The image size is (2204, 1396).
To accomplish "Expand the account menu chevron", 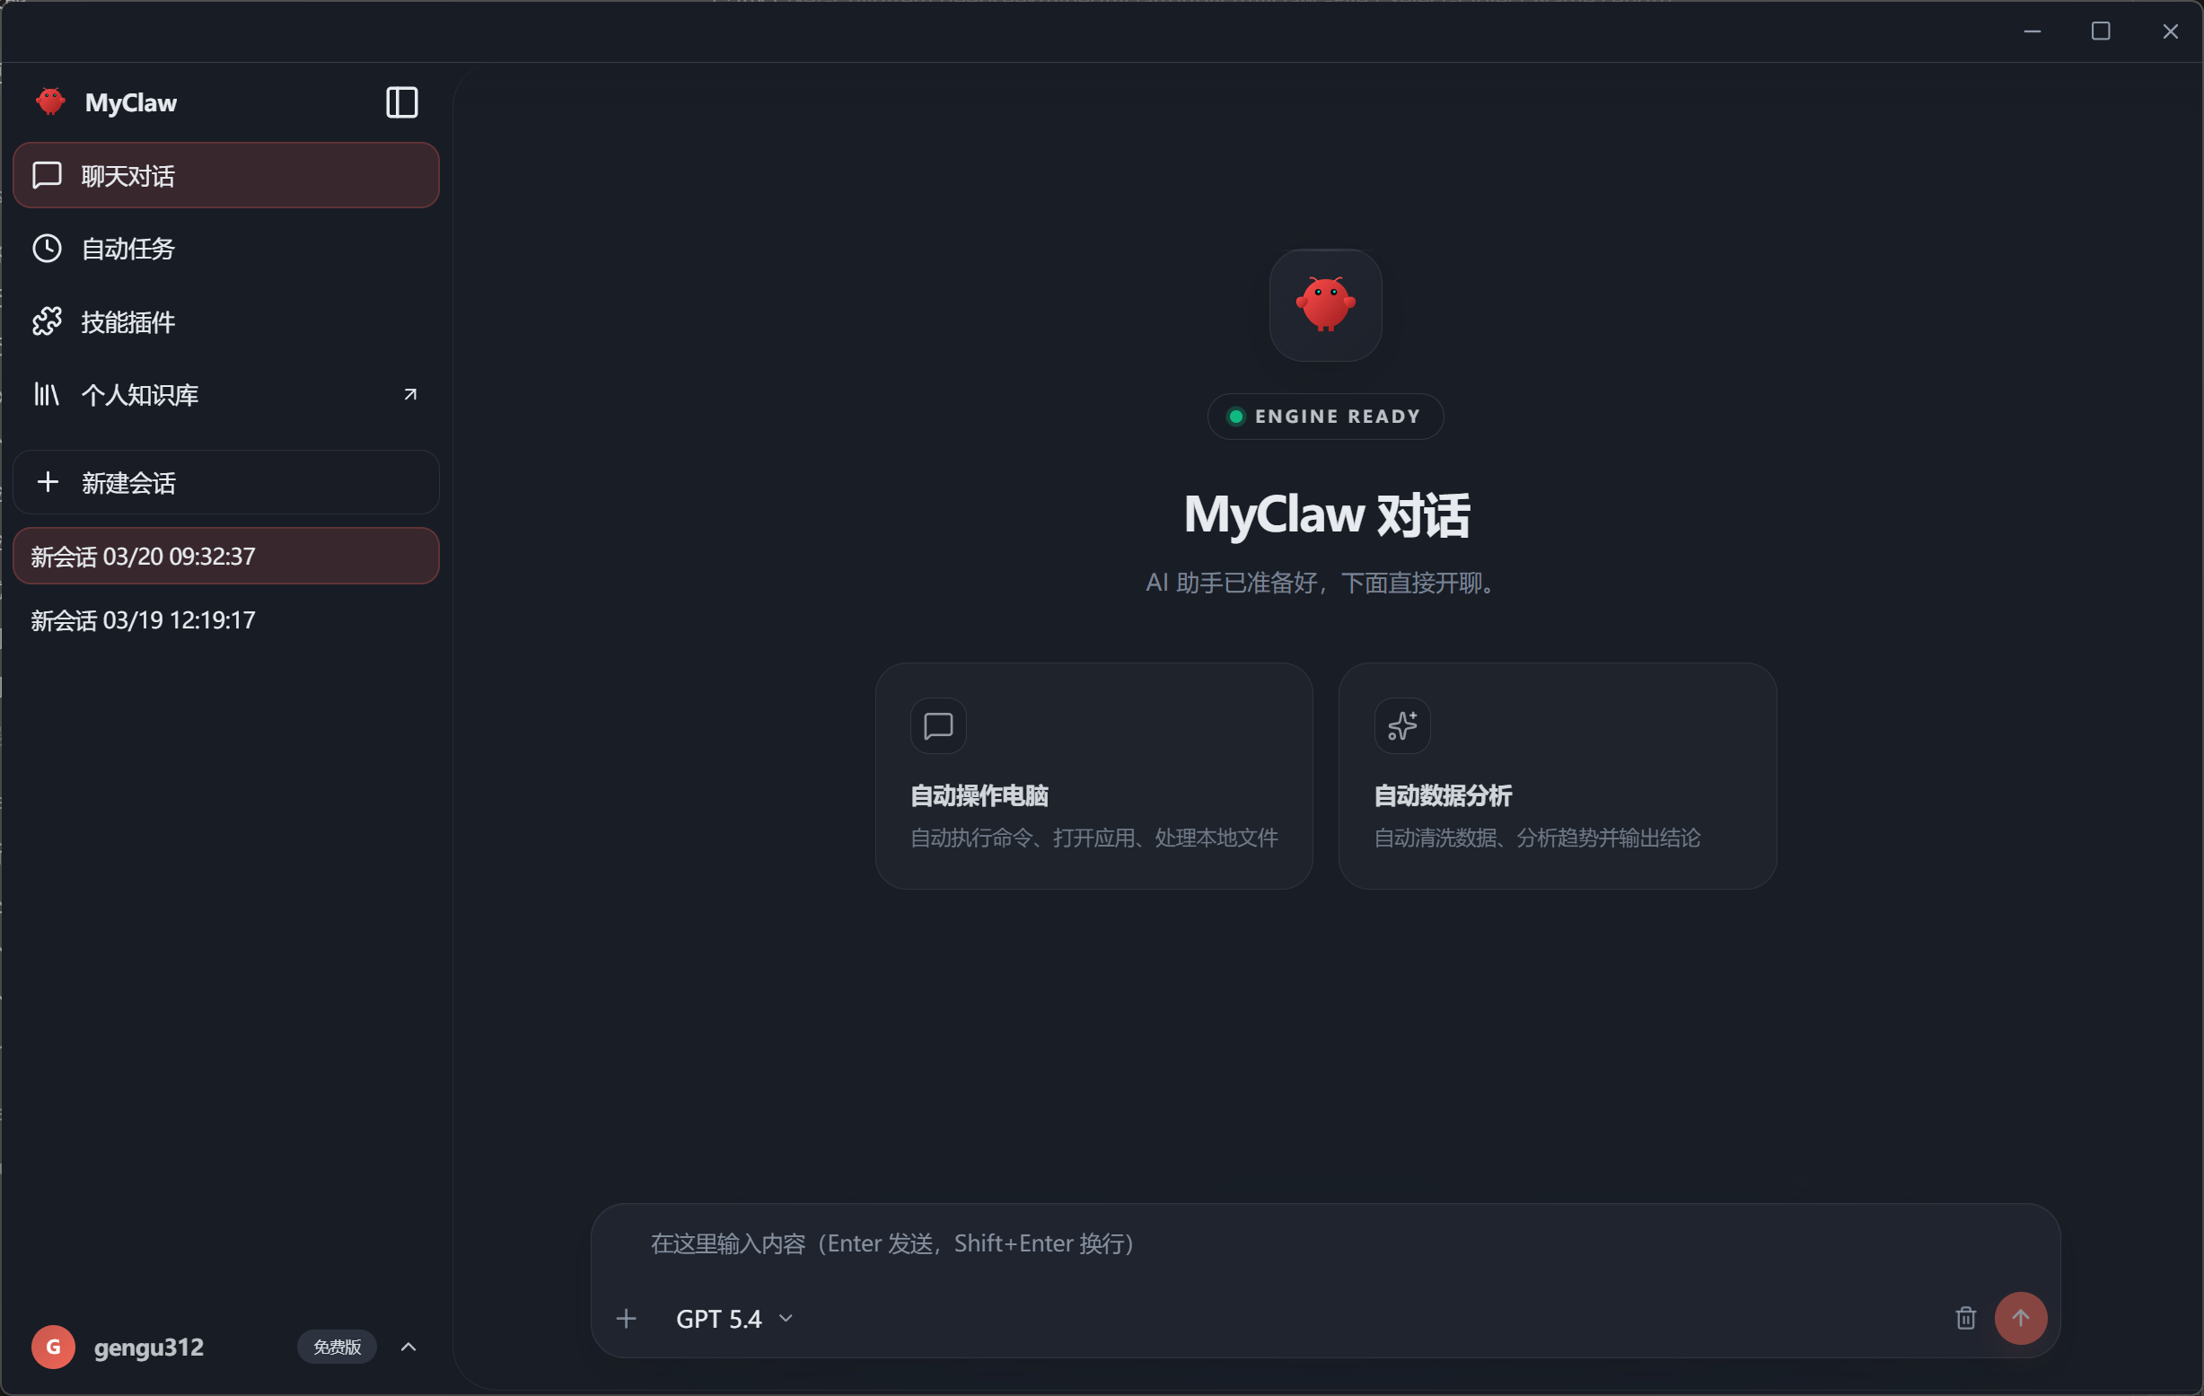I will [408, 1347].
